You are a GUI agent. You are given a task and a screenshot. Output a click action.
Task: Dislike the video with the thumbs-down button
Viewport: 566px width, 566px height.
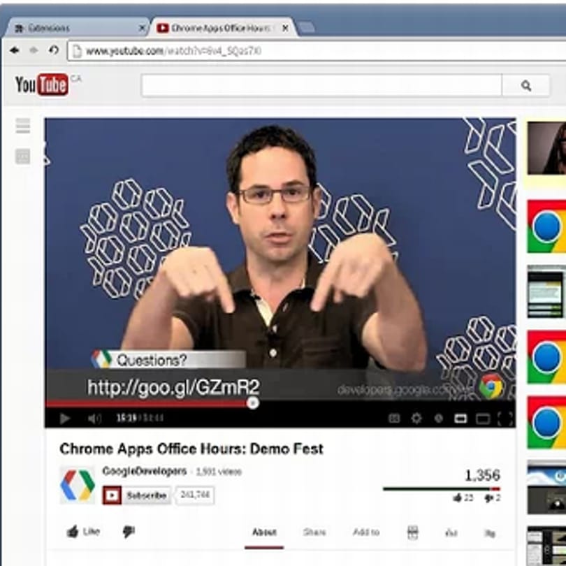click(x=129, y=531)
